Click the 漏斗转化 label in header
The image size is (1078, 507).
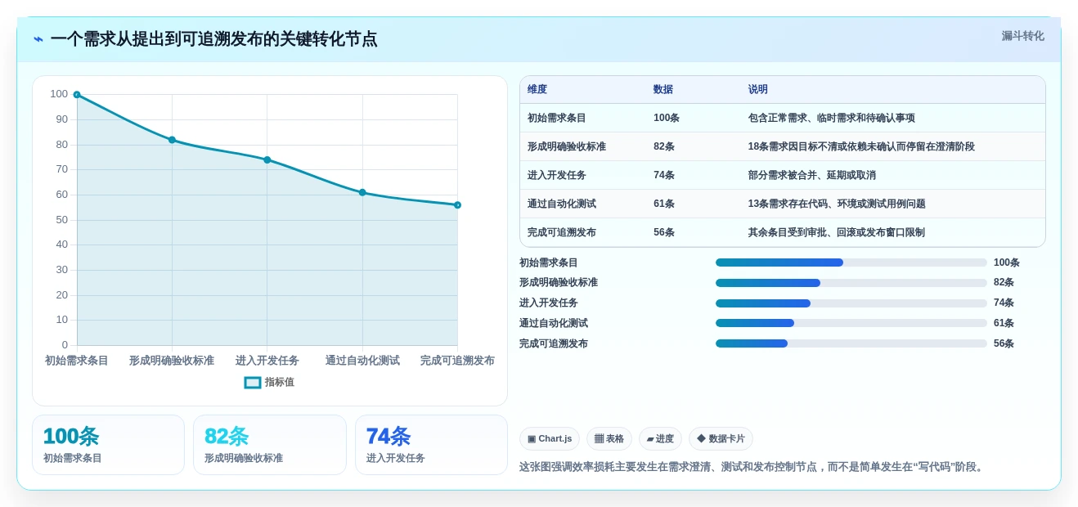pyautogui.click(x=1022, y=36)
